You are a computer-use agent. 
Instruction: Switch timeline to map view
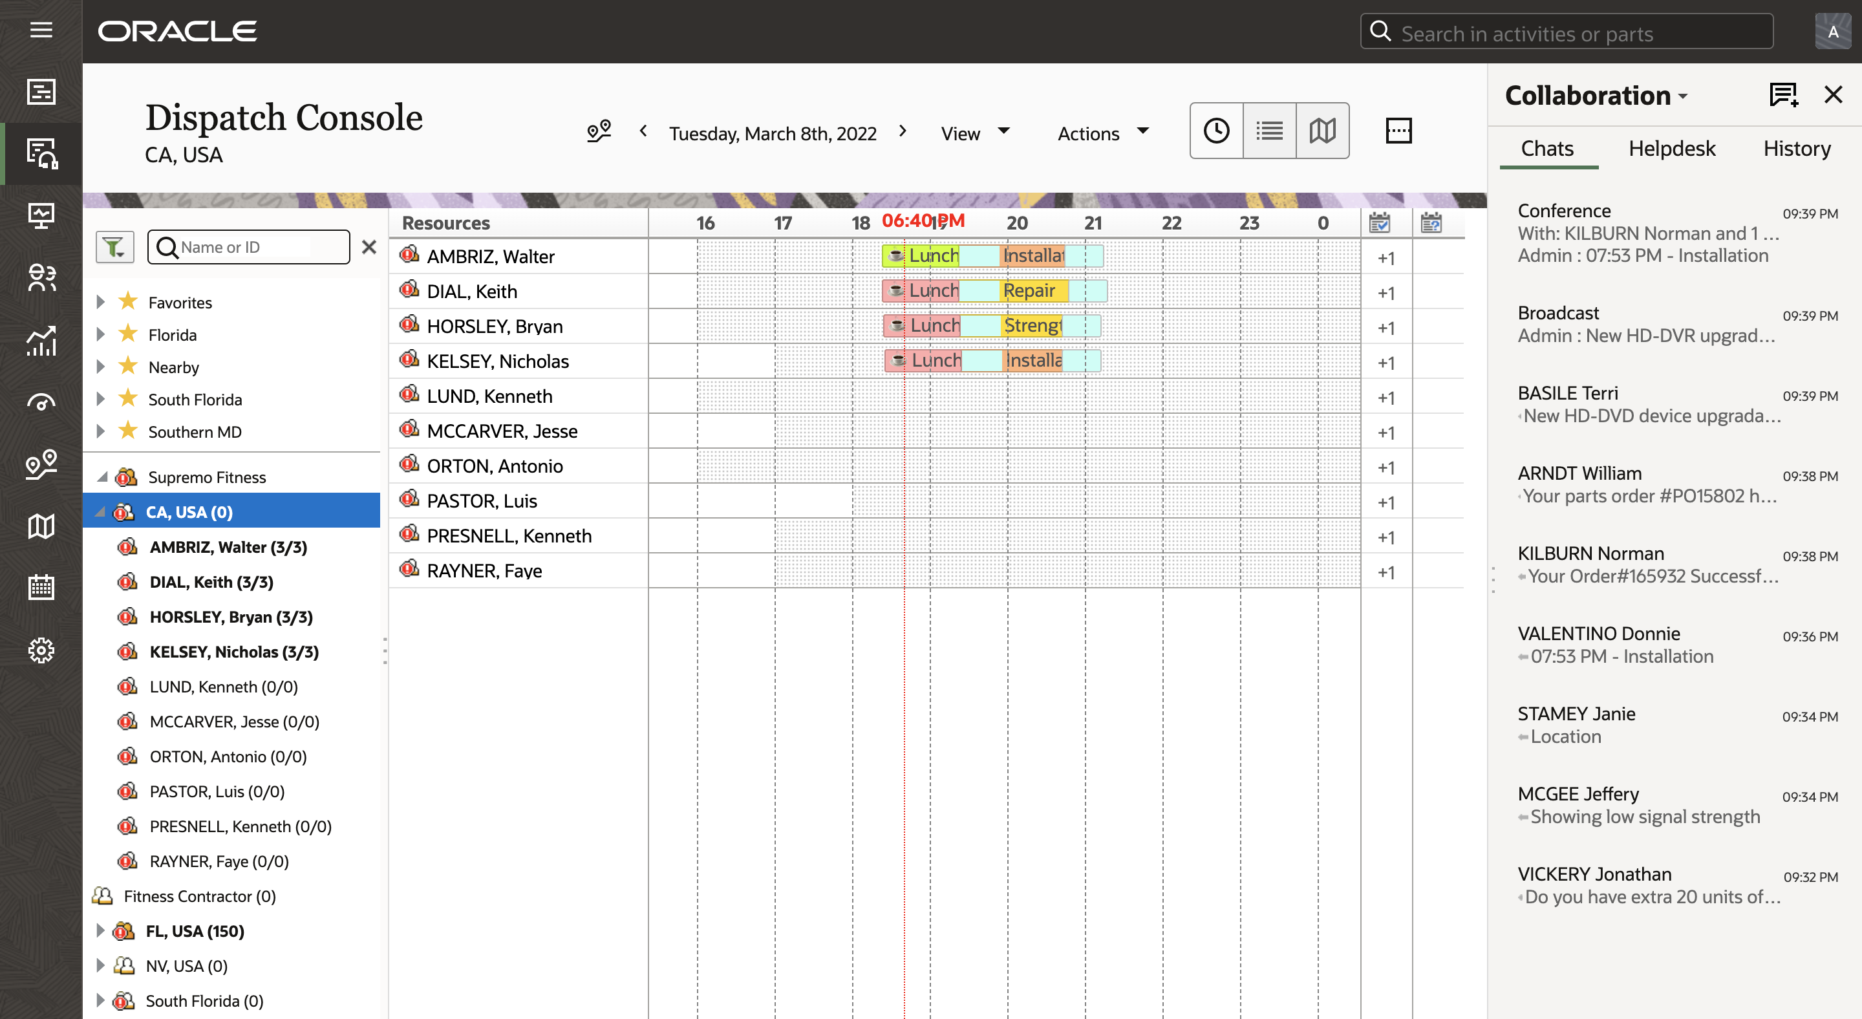point(1322,130)
